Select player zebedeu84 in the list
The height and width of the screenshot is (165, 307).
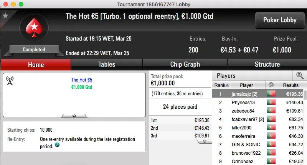coord(244,111)
